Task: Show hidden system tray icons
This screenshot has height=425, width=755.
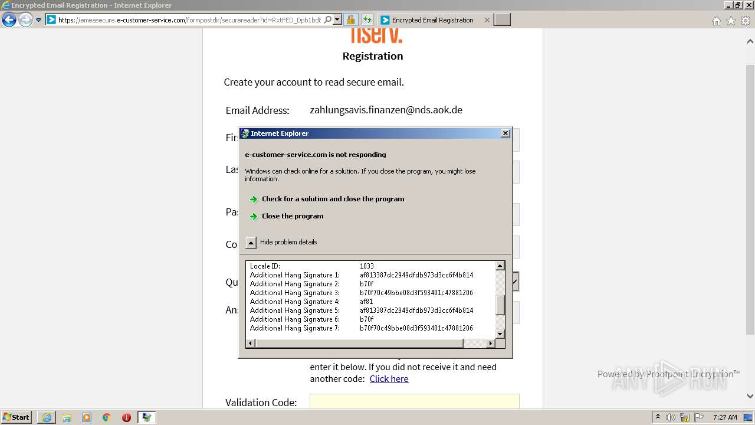Action: pyautogui.click(x=658, y=417)
